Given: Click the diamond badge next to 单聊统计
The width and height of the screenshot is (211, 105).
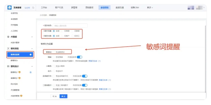Looking at the screenshot, I should (x=19, y=78).
